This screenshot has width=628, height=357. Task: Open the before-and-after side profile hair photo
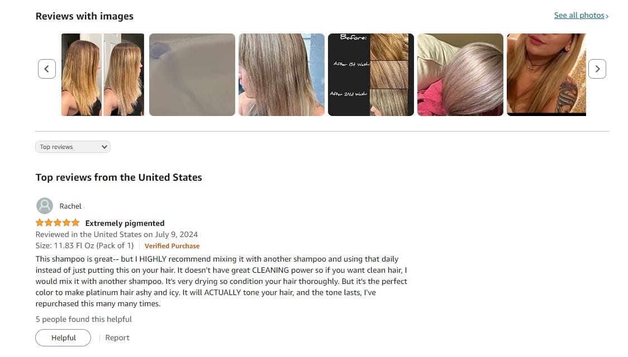(x=103, y=75)
